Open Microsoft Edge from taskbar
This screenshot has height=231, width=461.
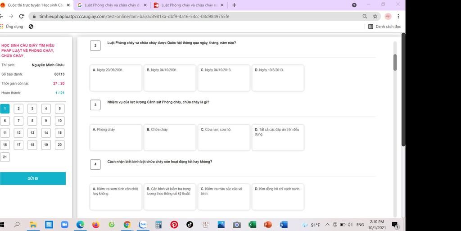[80, 225]
